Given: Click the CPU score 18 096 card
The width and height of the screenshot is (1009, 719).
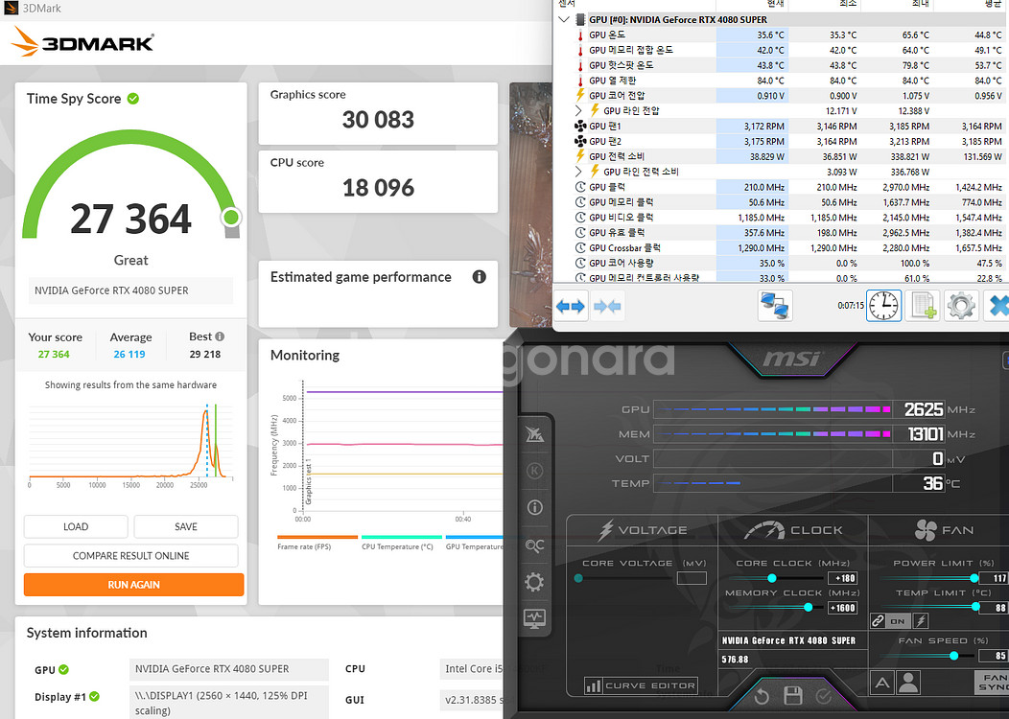Looking at the screenshot, I should (x=378, y=181).
